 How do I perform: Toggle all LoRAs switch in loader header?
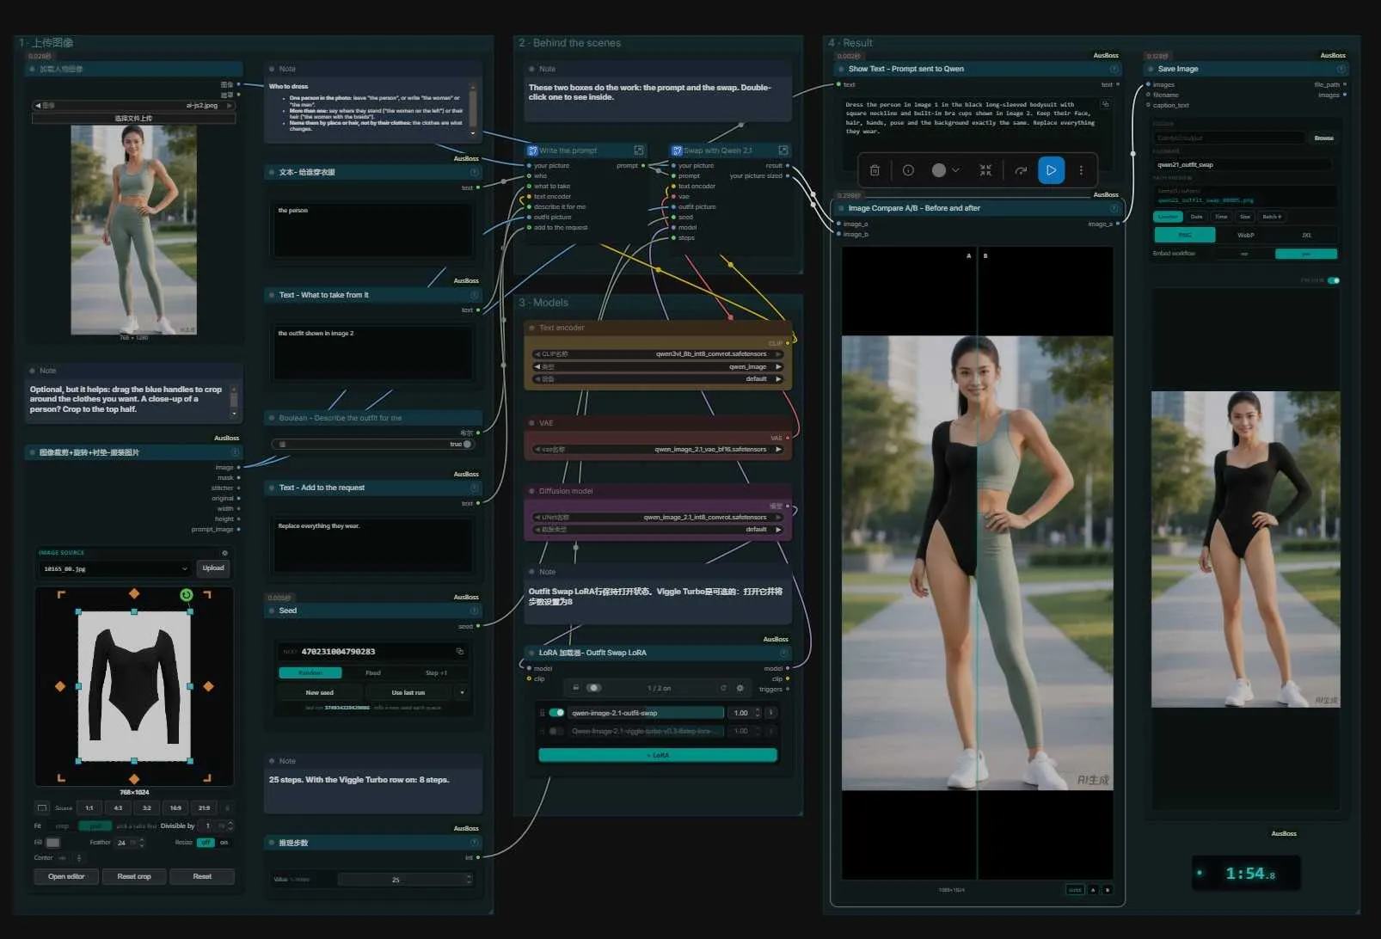[x=593, y=688]
